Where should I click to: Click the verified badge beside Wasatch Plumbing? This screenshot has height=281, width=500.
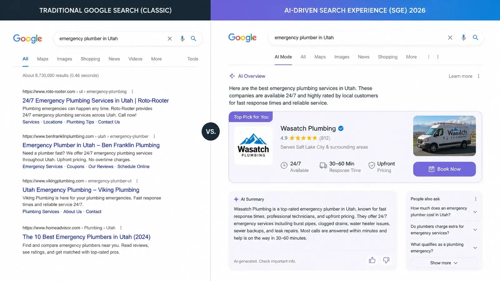coord(341,128)
